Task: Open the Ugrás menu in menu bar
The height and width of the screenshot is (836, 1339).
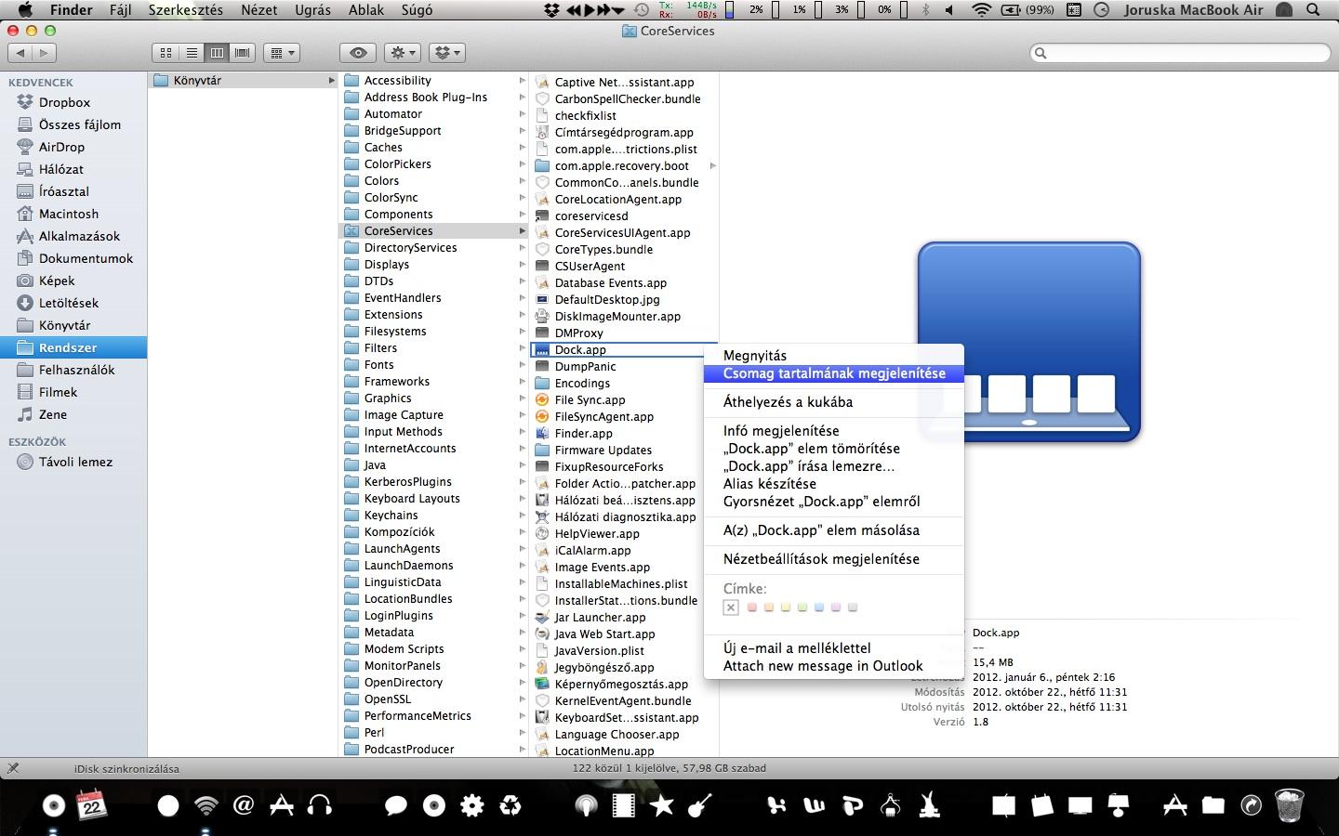Action: click(x=312, y=10)
